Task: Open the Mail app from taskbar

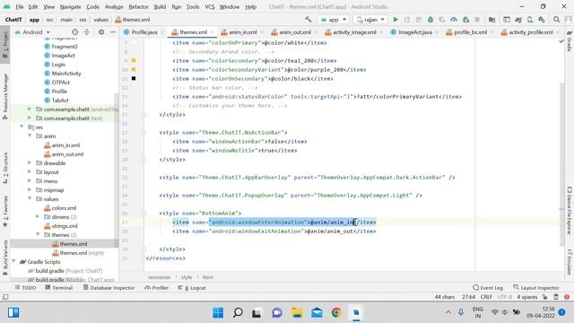Action: (x=317, y=313)
